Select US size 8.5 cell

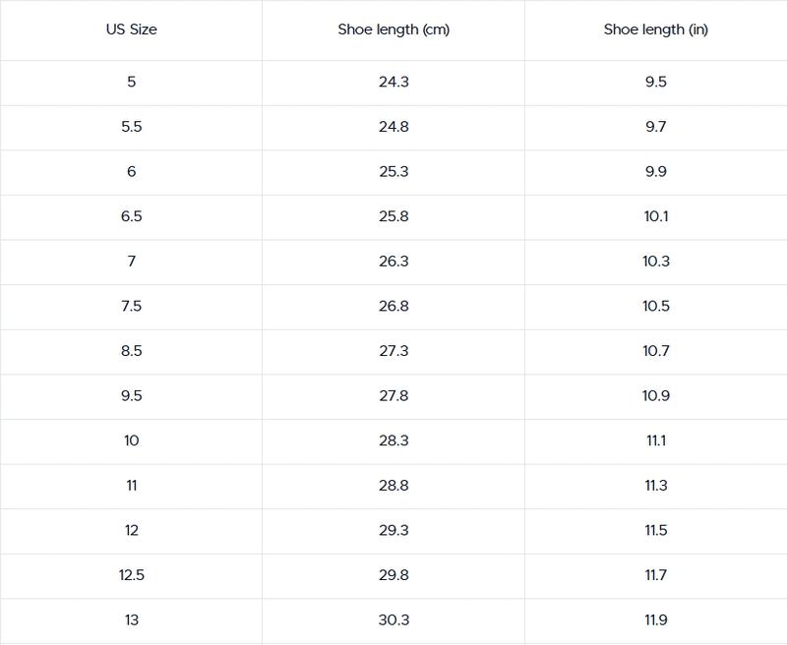[131, 351]
